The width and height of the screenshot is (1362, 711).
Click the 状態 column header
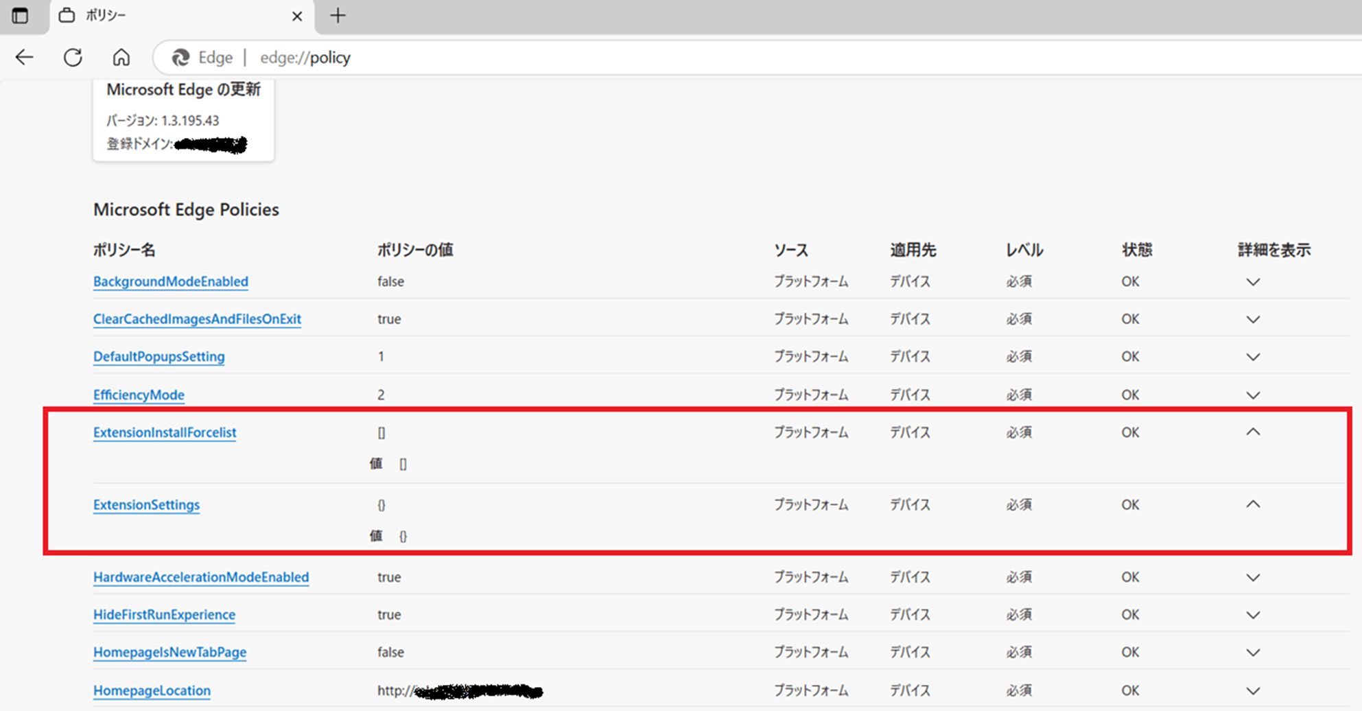point(1137,250)
